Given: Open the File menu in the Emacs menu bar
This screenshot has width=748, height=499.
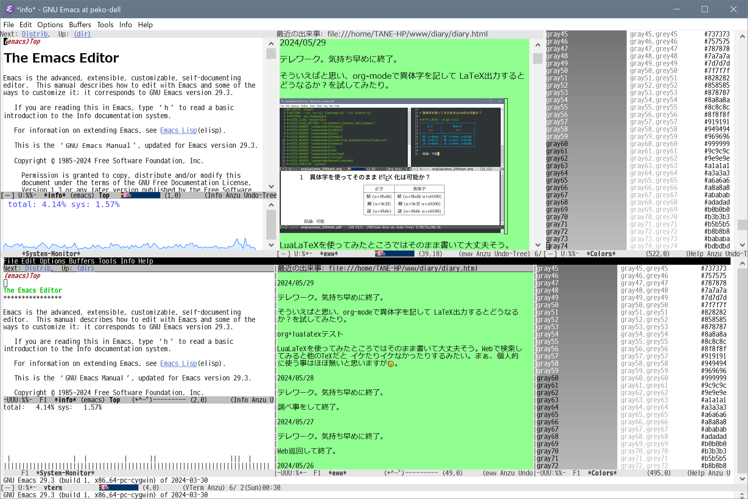Looking at the screenshot, I should click(9, 25).
